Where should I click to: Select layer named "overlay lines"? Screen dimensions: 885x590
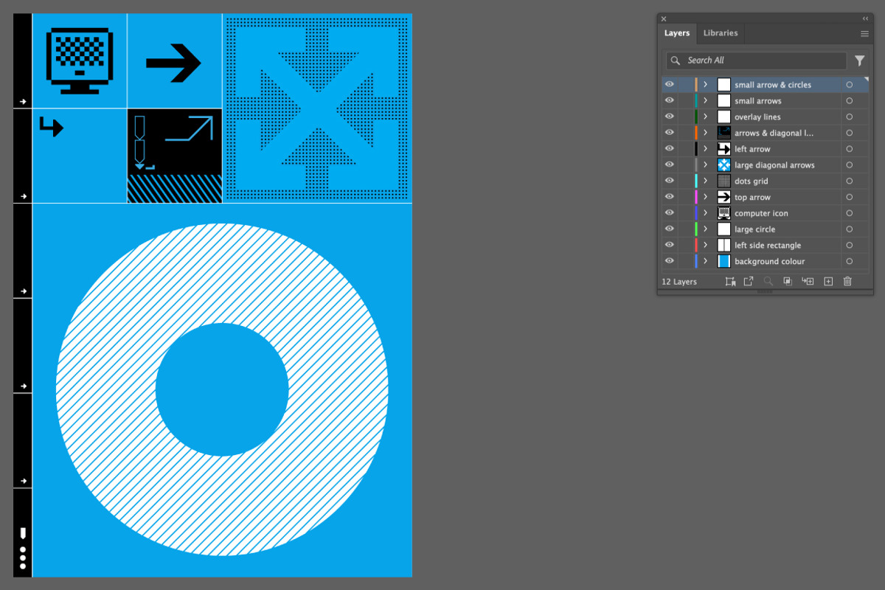757,117
